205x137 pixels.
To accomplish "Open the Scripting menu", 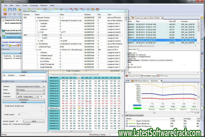I will coord(34,5).
